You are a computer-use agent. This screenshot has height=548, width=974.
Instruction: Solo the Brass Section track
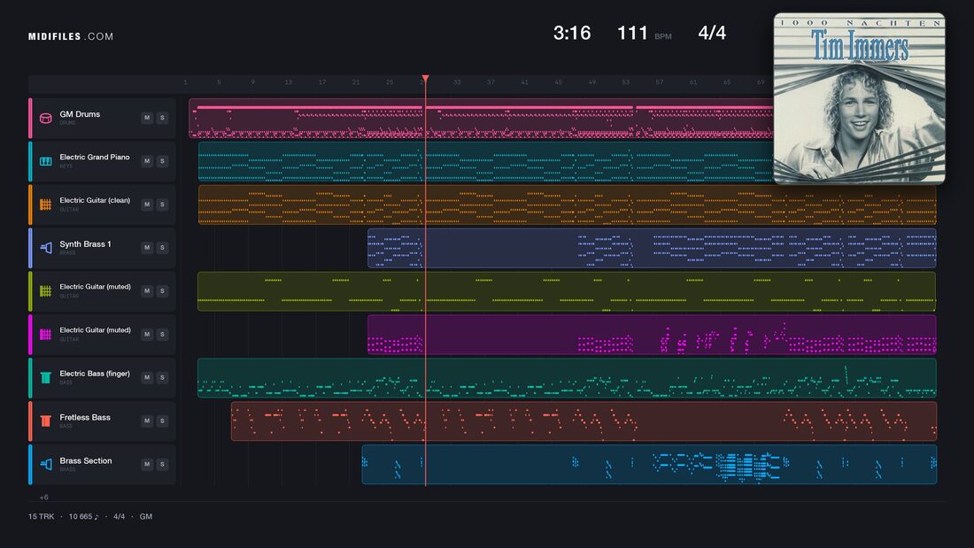[x=162, y=464]
